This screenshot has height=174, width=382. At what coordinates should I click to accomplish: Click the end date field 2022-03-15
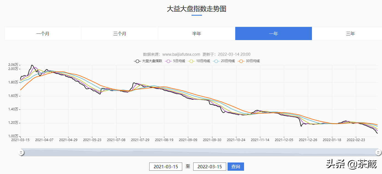(x=210, y=167)
